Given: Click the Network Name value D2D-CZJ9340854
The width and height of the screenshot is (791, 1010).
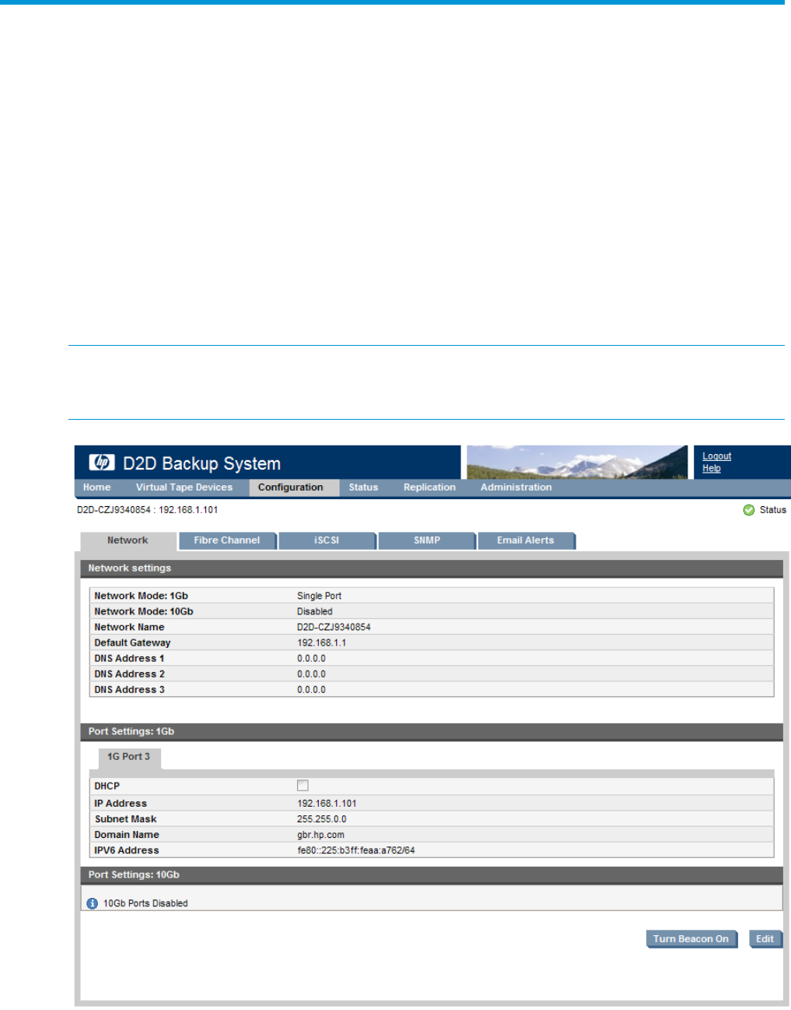Looking at the screenshot, I should coord(334,628).
